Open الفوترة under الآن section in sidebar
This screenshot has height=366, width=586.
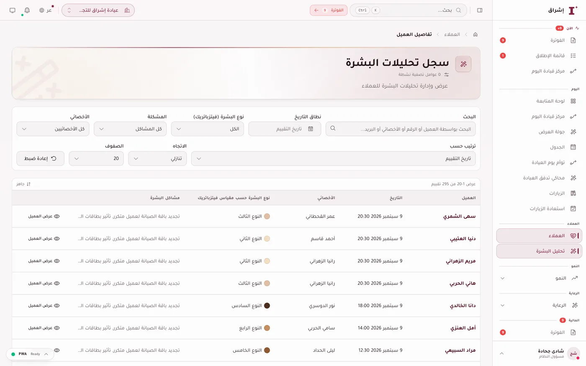coord(539,40)
